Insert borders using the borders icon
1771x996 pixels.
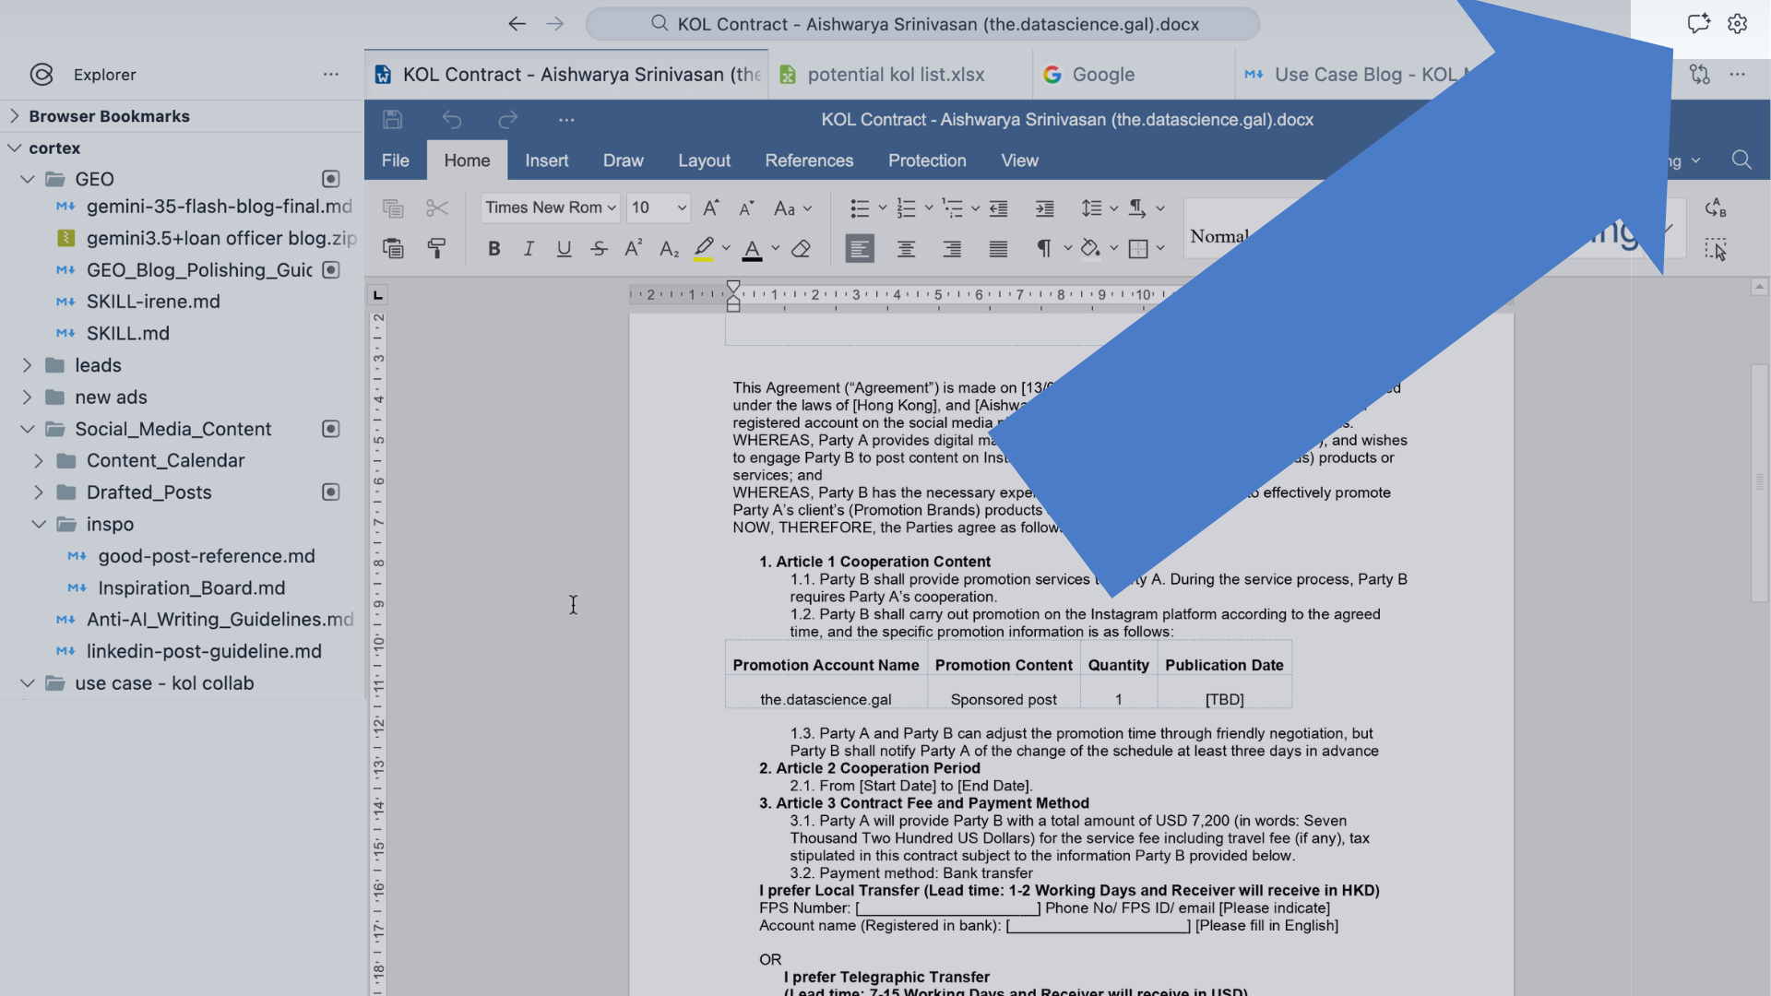click(x=1138, y=249)
